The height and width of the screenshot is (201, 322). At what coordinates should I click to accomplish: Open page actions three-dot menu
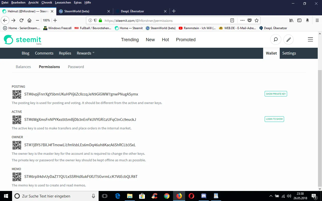[x=242, y=20]
